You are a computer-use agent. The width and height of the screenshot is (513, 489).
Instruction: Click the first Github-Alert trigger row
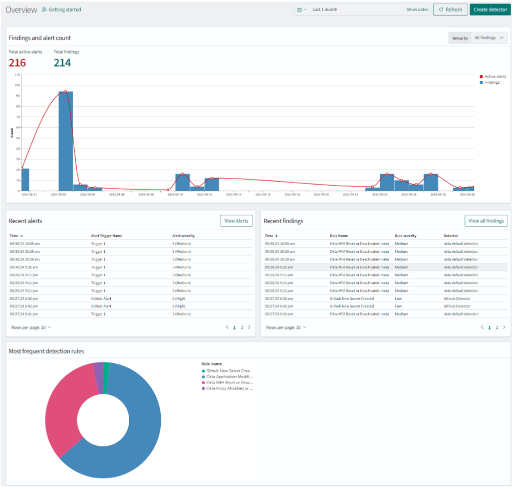(131, 299)
